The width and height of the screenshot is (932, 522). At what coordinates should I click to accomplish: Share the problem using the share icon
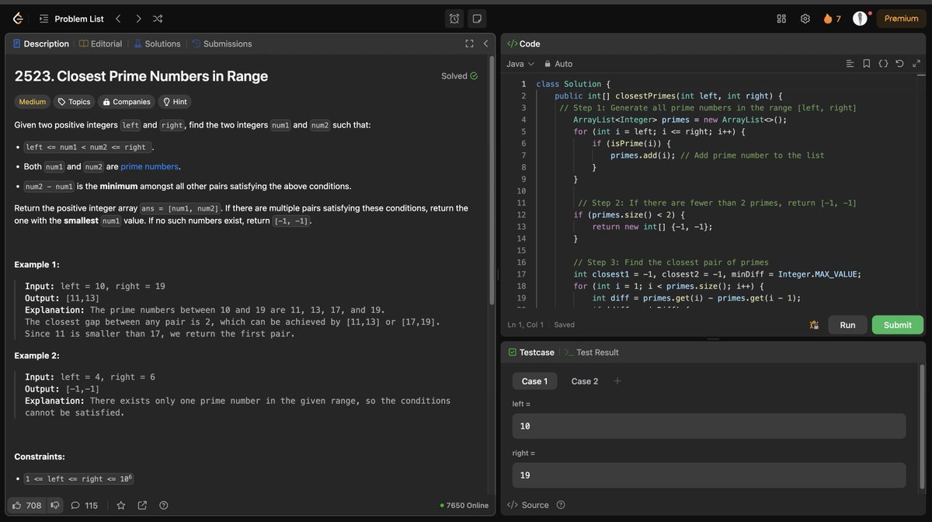(142, 505)
